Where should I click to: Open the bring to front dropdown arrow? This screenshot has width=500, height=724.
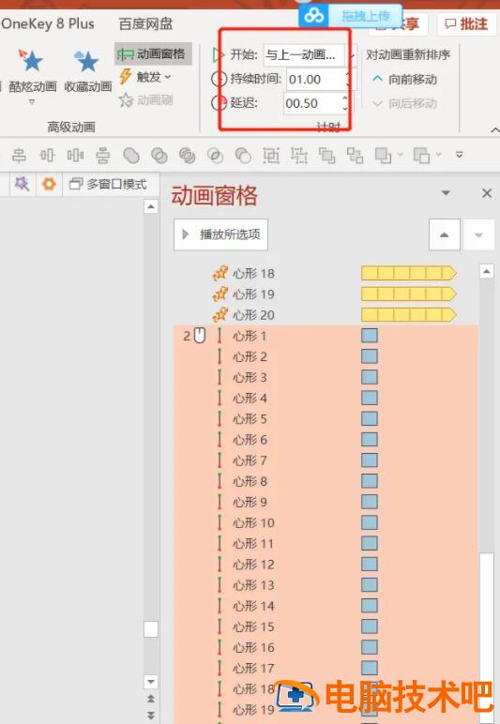[400, 154]
